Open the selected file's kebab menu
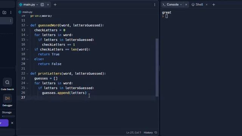This screenshot has width=242, height=136. pyautogui.click(x=11, y=21)
